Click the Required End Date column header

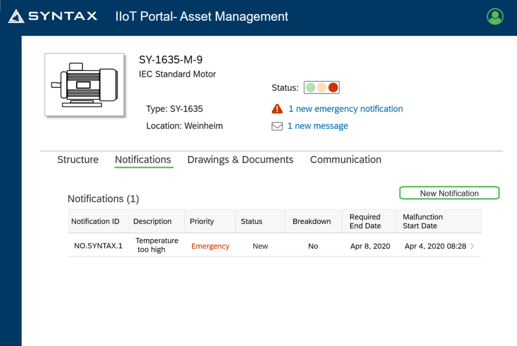tap(369, 221)
